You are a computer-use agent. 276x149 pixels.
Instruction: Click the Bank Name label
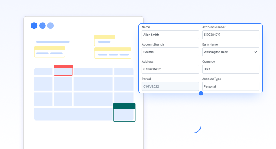click(210, 44)
